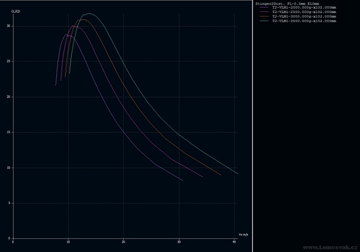
Task: Click the CL/CD y-axis label
Action: point(15,12)
